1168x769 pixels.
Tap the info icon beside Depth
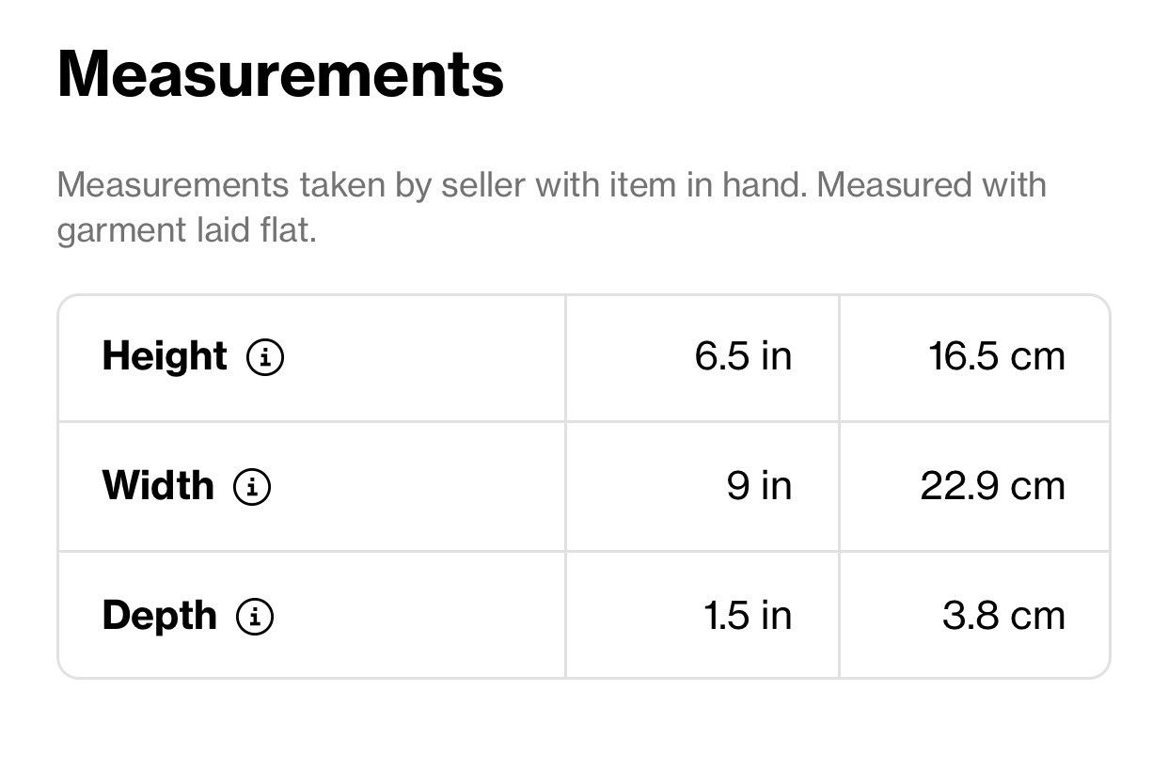254,617
